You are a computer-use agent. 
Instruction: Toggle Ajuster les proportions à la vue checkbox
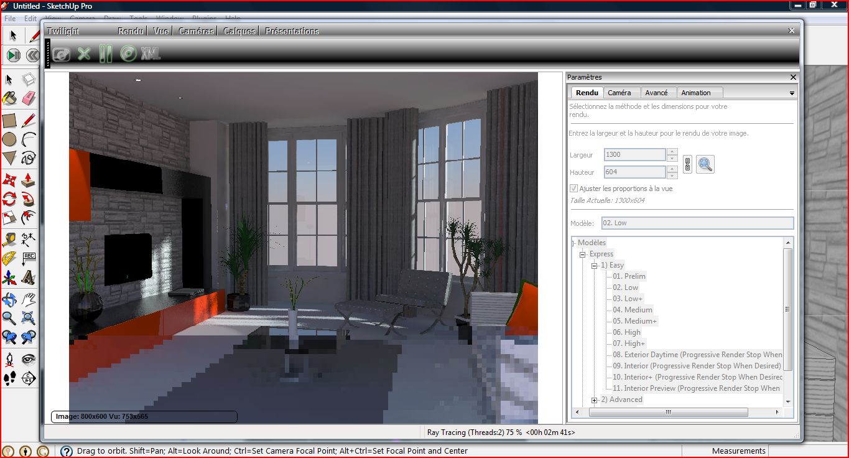coord(573,188)
